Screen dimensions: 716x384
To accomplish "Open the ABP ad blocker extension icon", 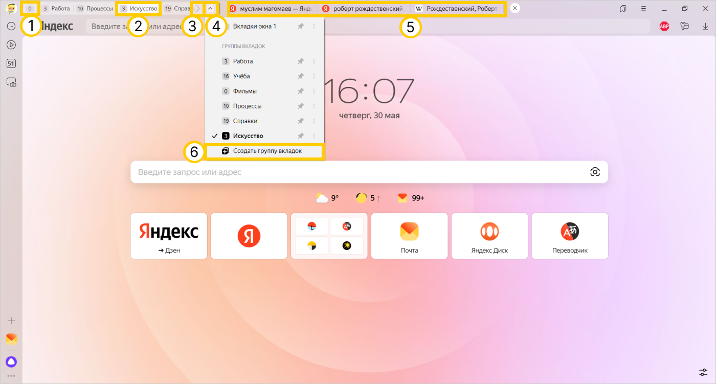I will (664, 27).
